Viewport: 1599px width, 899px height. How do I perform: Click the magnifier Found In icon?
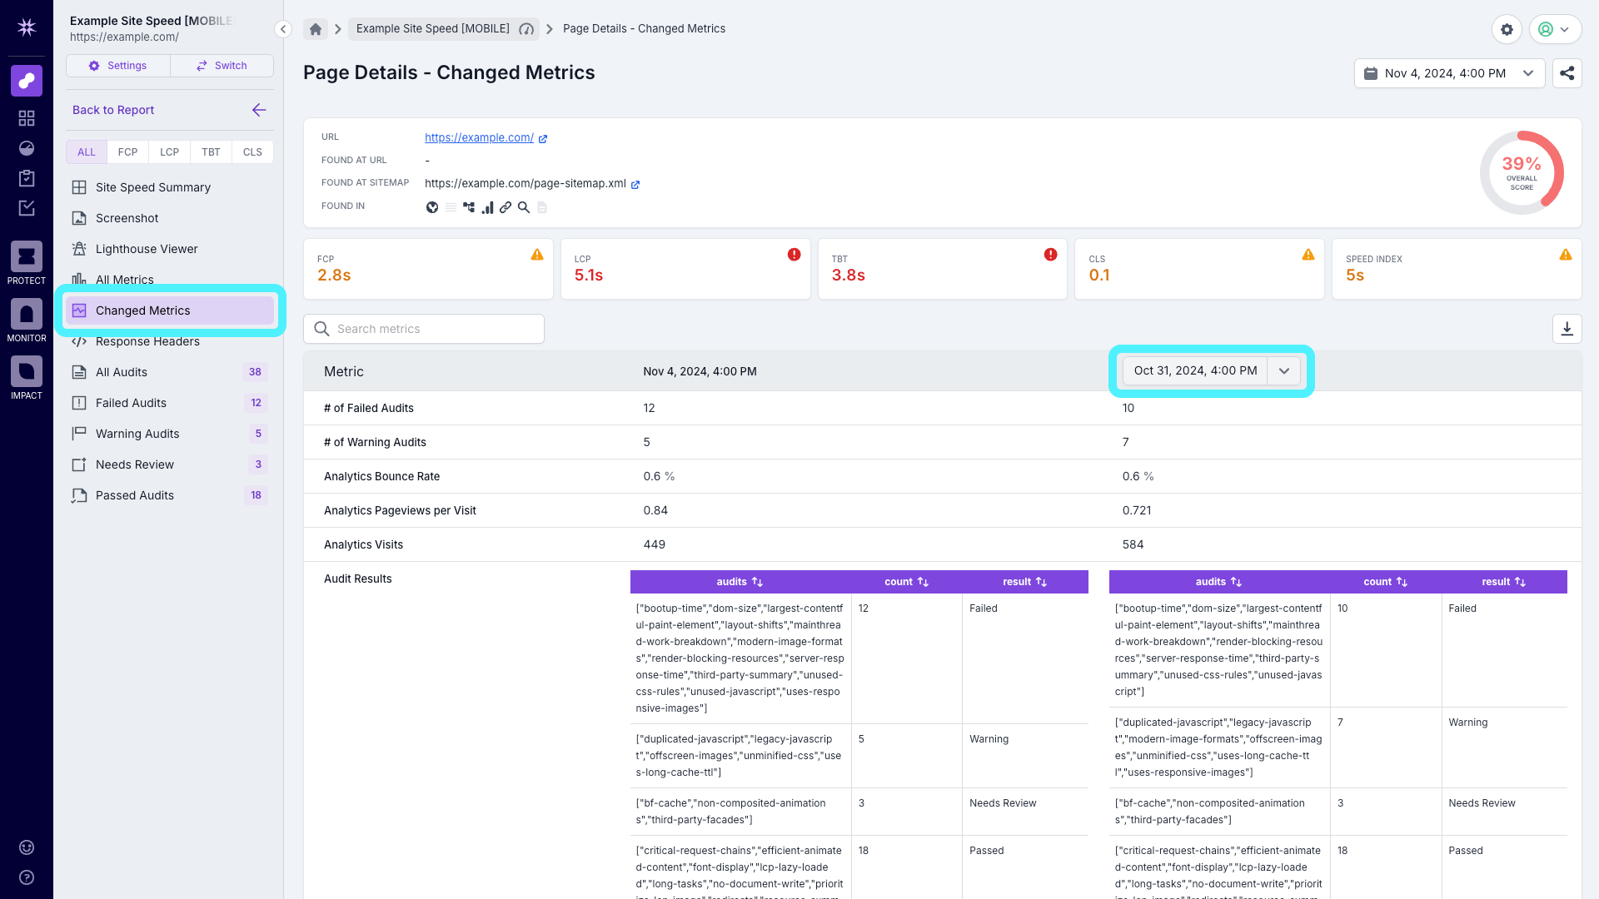pyautogui.click(x=524, y=207)
